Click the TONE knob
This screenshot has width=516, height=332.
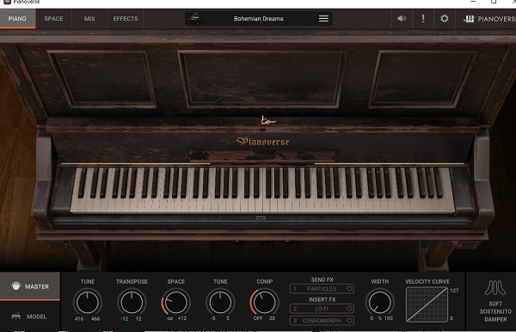(x=220, y=302)
